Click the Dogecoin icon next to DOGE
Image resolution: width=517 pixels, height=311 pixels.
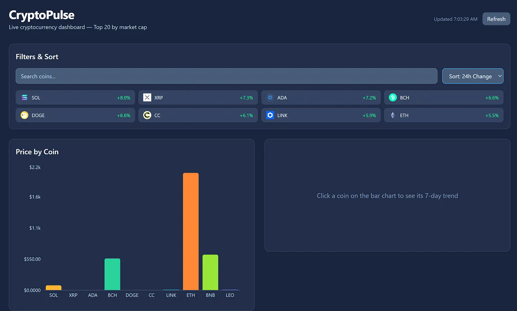pos(24,115)
